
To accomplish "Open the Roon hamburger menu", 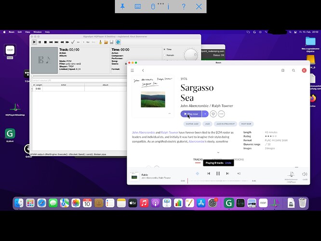I will tap(132, 70).
